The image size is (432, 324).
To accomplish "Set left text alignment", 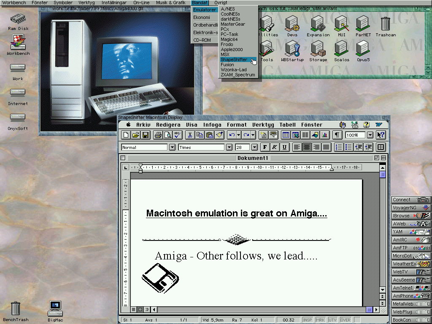I will click(297, 147).
